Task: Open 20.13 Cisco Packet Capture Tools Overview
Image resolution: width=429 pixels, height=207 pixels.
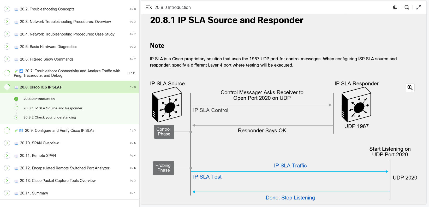Action: click(58, 181)
